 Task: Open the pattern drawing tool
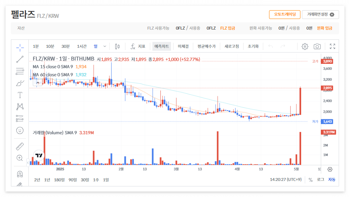[20, 107]
